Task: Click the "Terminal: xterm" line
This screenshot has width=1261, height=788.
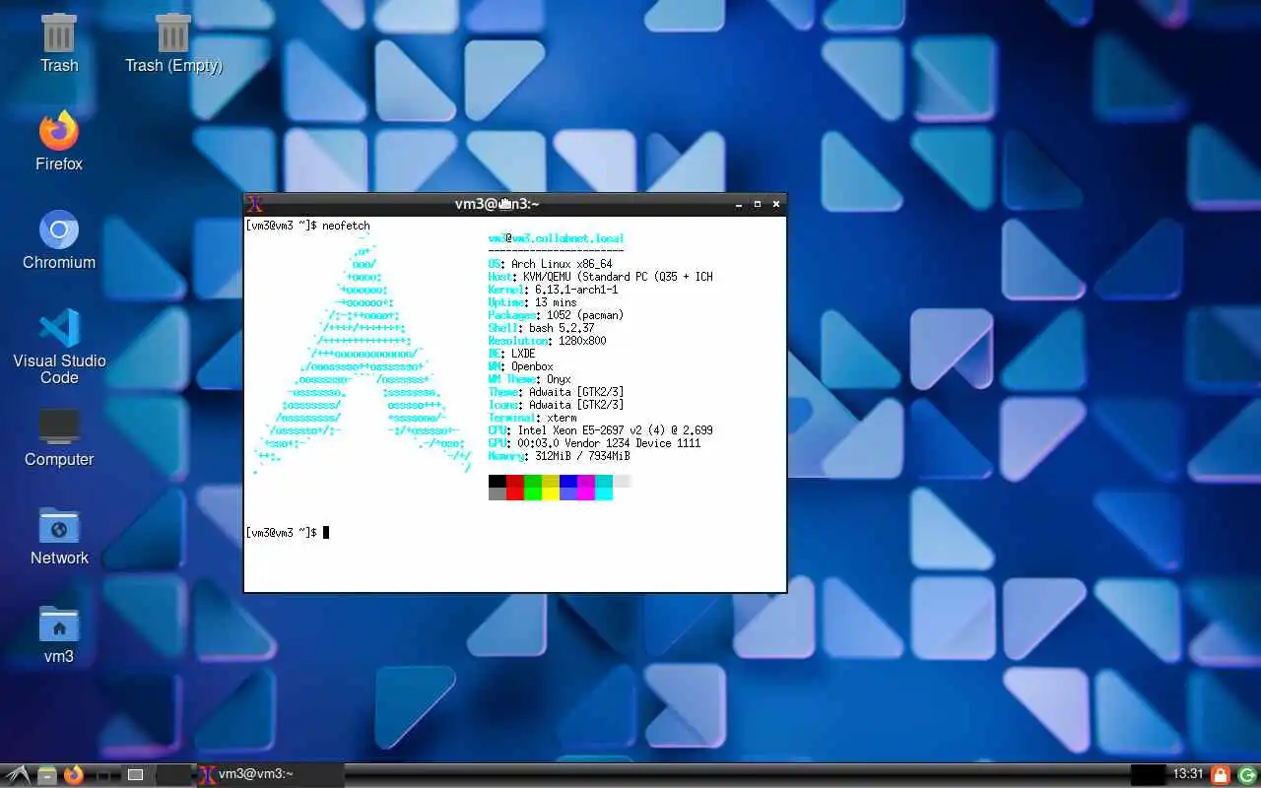Action: click(x=532, y=418)
